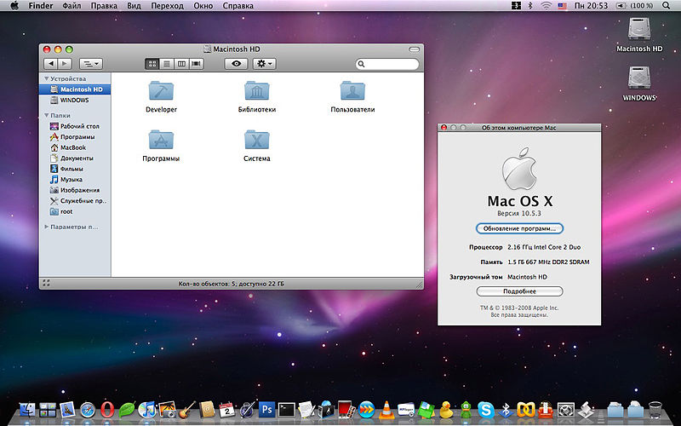Open the gear Action dropdown menu

point(265,64)
